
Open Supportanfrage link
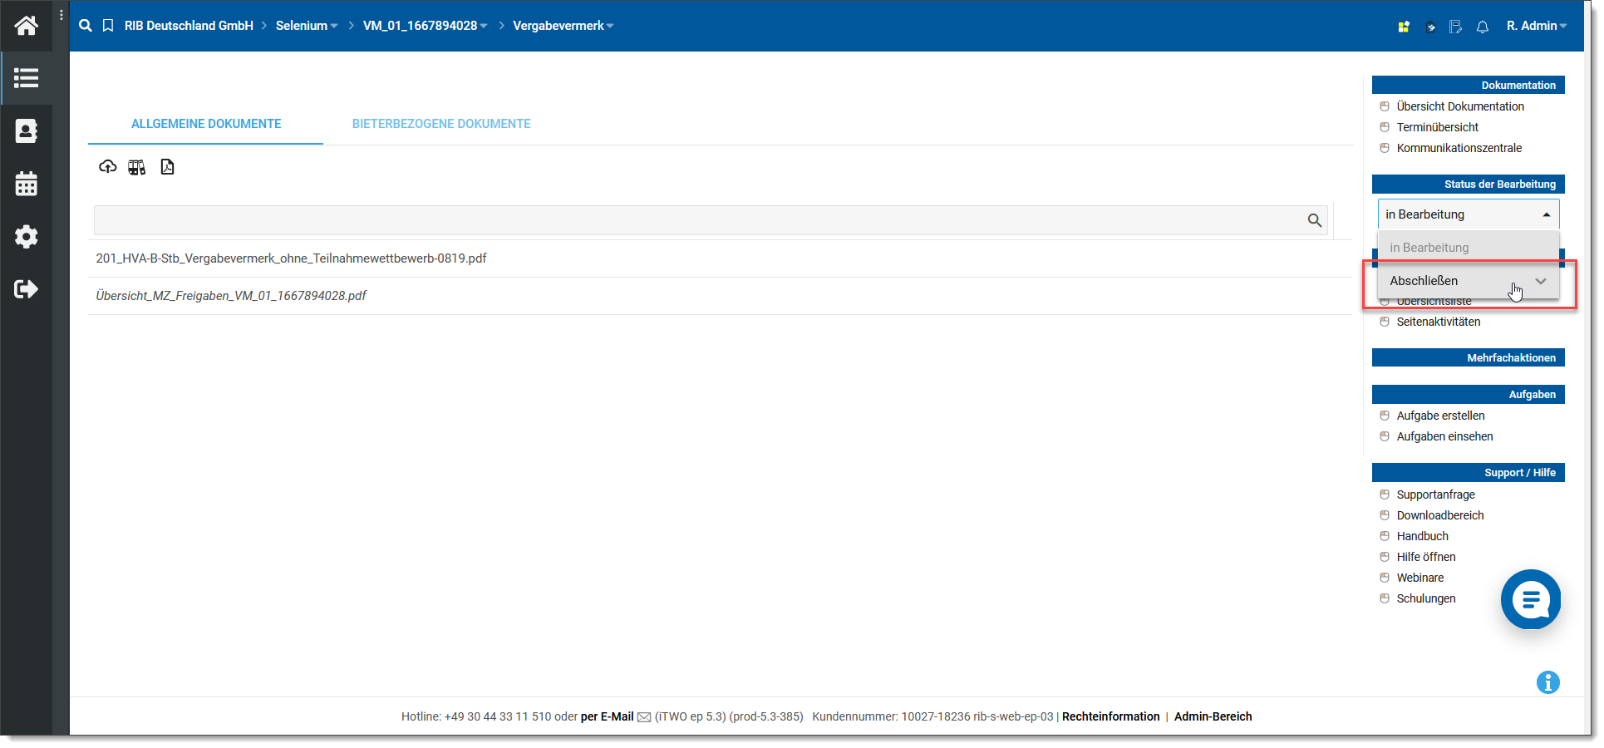[1435, 495]
